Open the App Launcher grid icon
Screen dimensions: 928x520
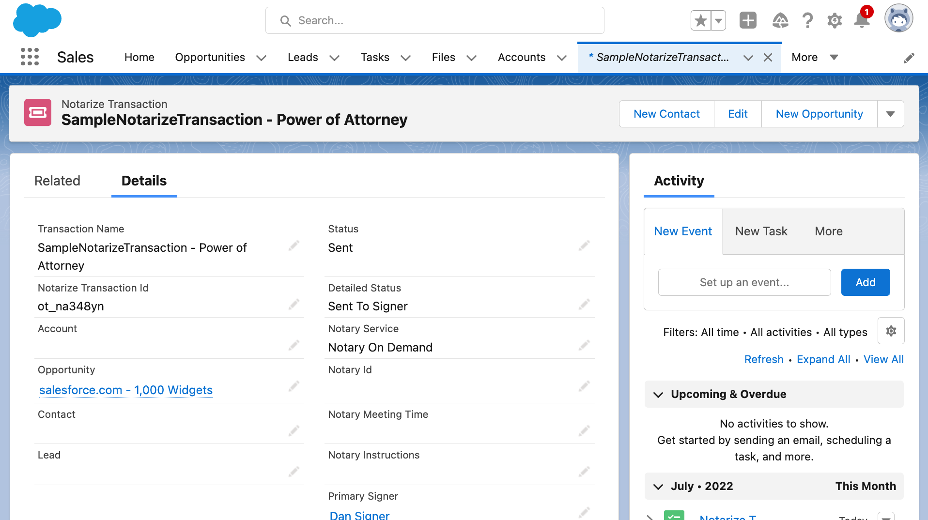coord(29,57)
